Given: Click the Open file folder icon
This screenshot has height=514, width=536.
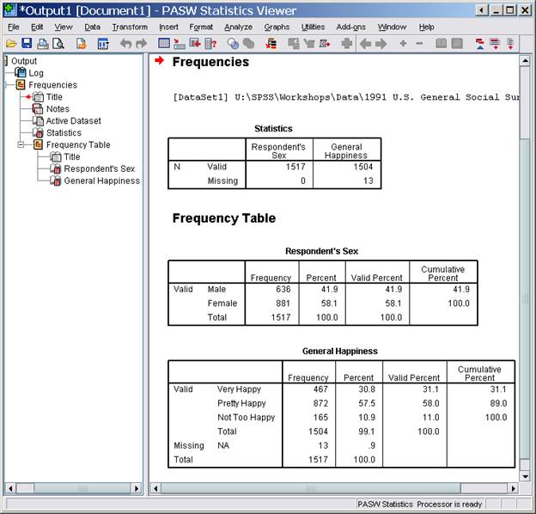Looking at the screenshot, I should (11, 43).
